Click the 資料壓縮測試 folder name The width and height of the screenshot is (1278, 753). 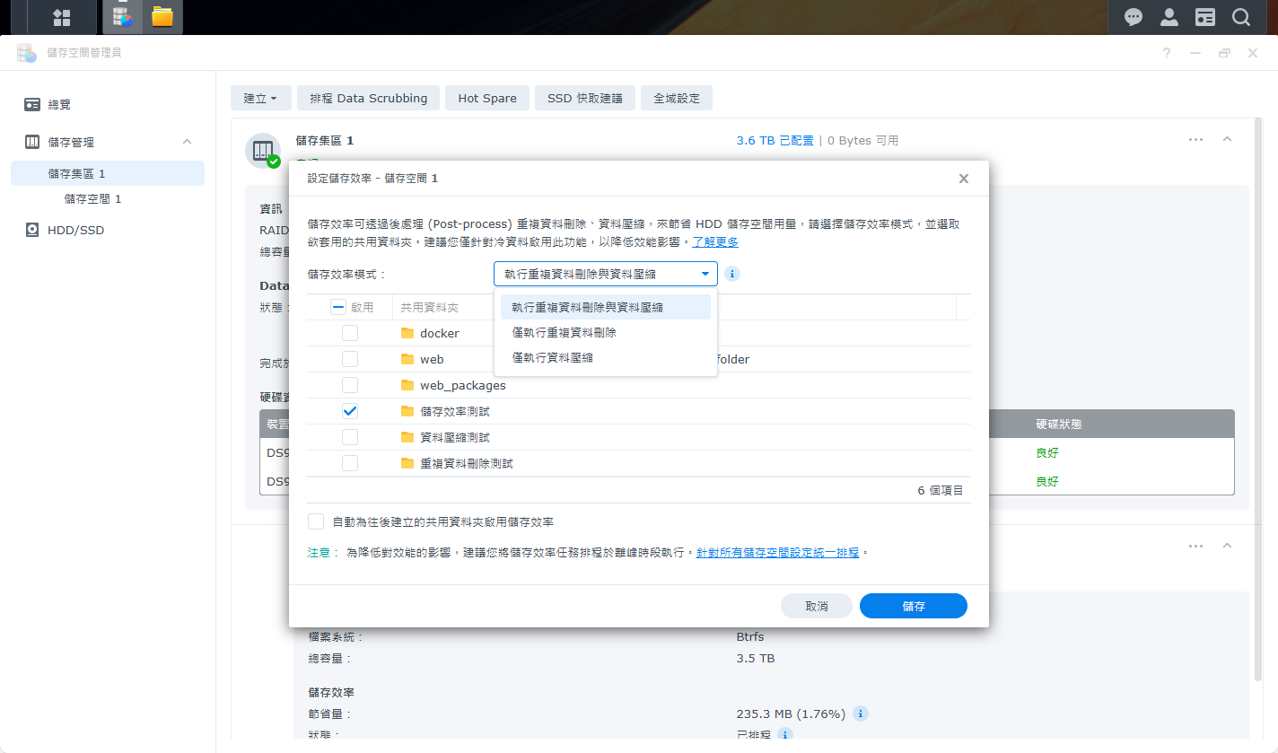pos(455,437)
